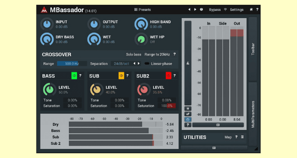Pause the meters with the pause icon
Viewport: 297px width, 158px height.
pyautogui.click(x=188, y=109)
